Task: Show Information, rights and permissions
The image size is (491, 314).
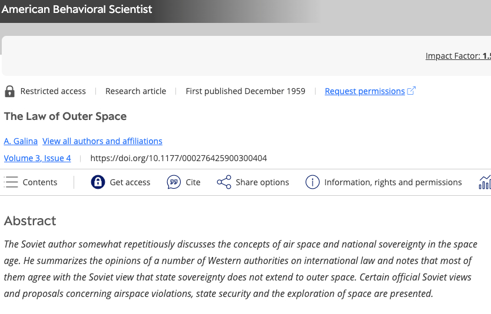Action: pos(393,182)
